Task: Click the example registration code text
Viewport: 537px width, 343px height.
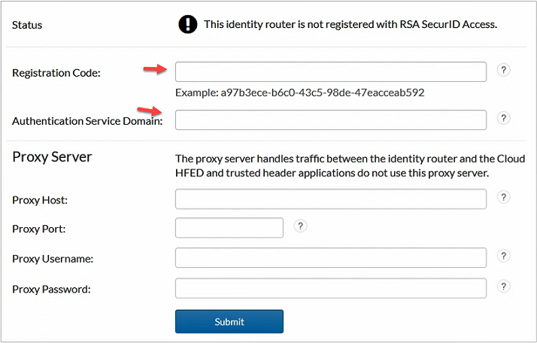Action: point(299,93)
